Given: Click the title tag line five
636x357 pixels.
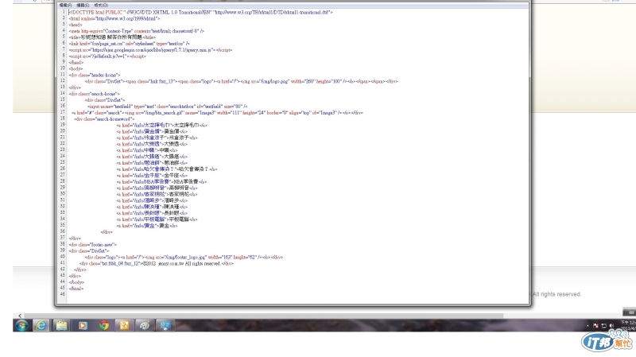Looking at the screenshot, I should (x=112, y=37).
